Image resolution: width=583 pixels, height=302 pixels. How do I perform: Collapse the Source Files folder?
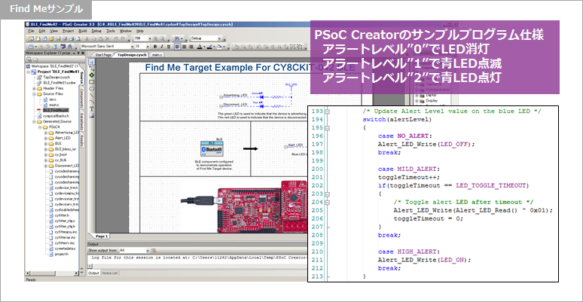pyautogui.click(x=34, y=94)
